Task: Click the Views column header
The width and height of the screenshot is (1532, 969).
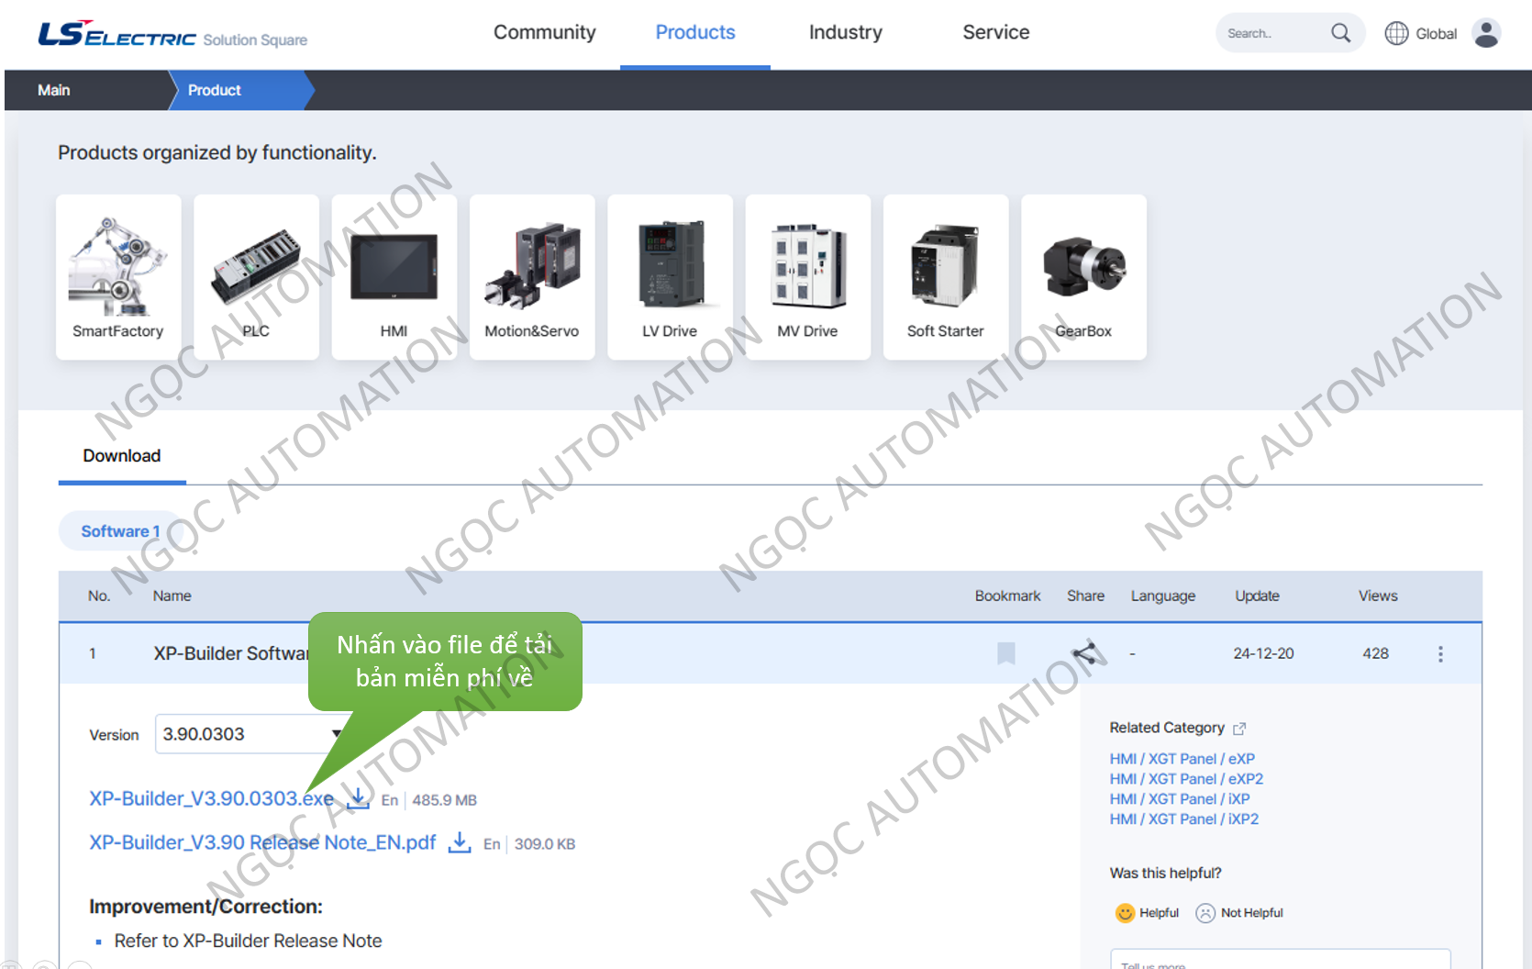Action: tap(1378, 596)
